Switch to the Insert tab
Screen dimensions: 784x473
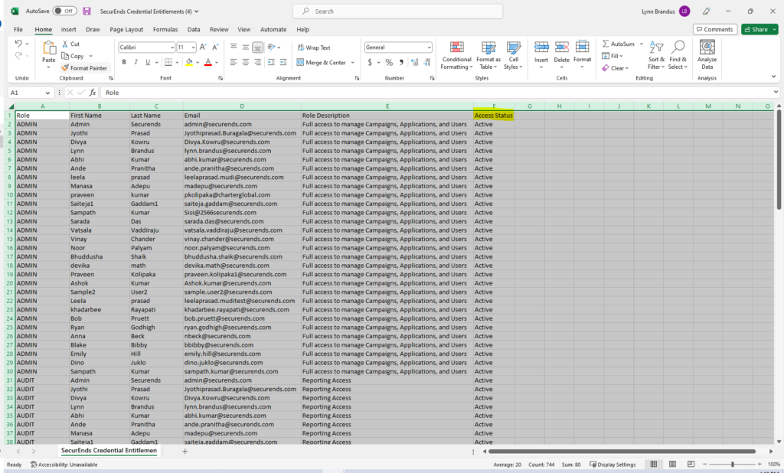[x=68, y=30]
